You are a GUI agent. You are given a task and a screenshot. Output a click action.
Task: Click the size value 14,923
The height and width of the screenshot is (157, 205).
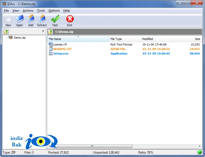[x=194, y=49]
